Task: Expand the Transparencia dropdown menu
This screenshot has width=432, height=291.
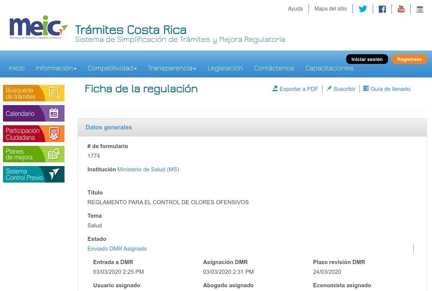Action: click(172, 68)
